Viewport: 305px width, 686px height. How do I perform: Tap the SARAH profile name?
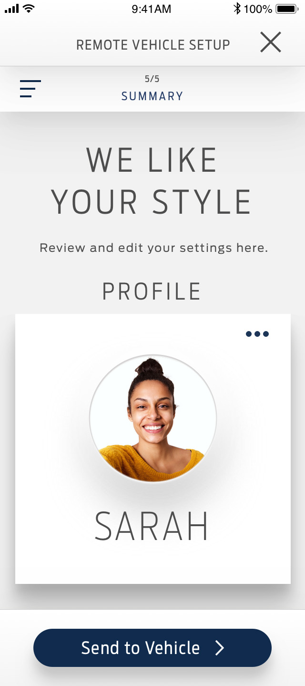(152, 526)
